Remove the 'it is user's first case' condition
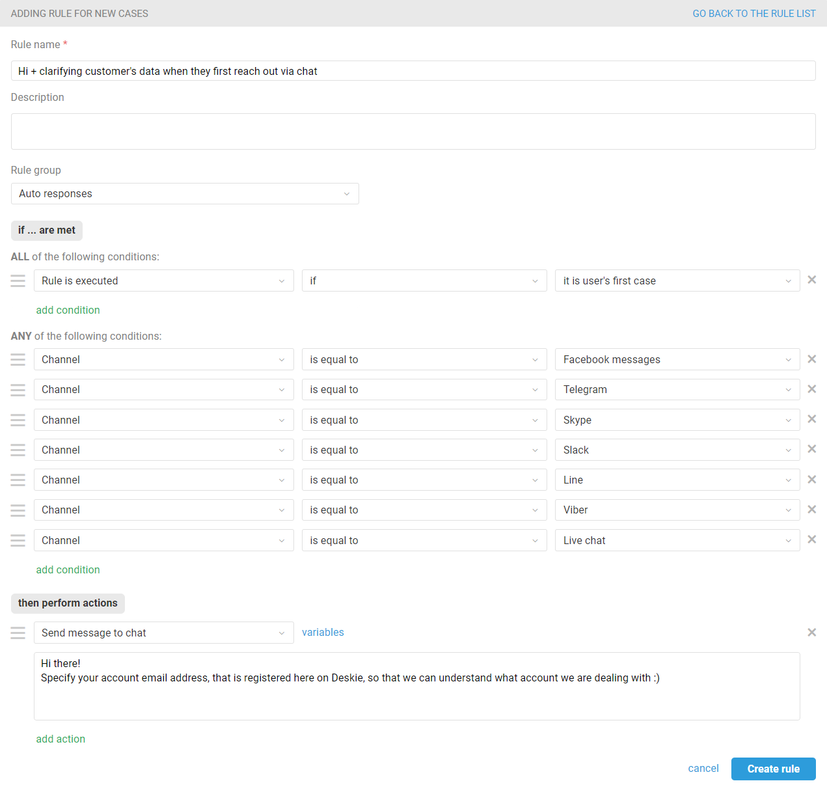This screenshot has height=794, width=827. click(x=811, y=280)
